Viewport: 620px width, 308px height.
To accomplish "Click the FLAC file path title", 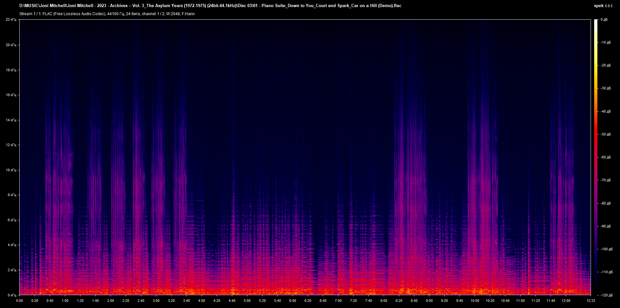I will 210,5.
